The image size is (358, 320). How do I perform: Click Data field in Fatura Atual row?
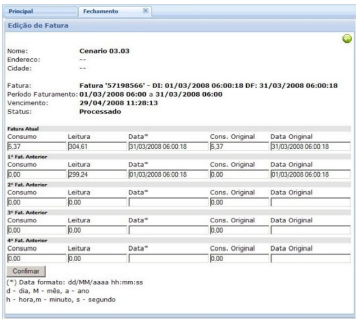click(x=167, y=147)
